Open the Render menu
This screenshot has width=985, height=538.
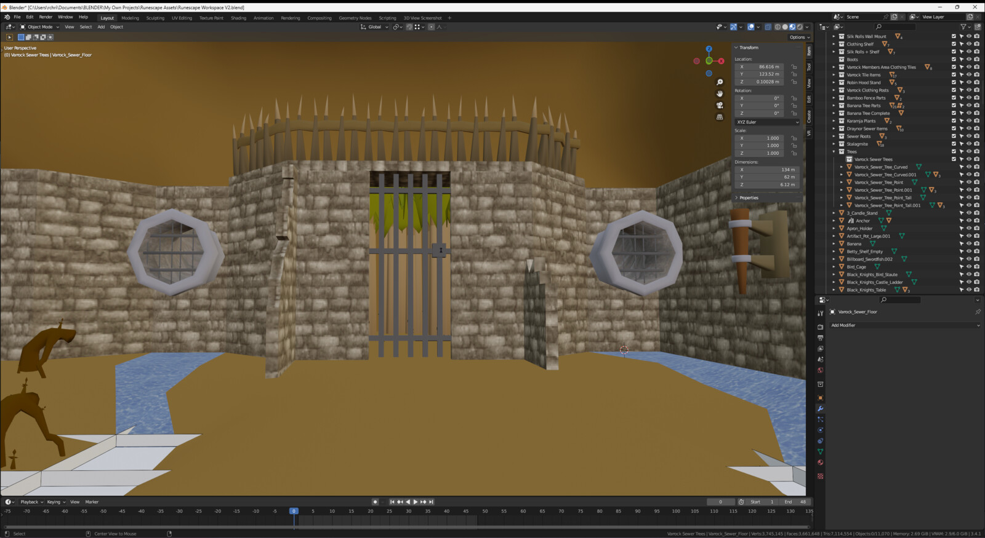46,17
